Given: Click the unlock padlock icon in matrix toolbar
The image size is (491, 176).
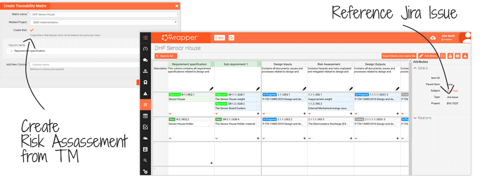Looking at the screenshot, I should click(x=450, y=56).
